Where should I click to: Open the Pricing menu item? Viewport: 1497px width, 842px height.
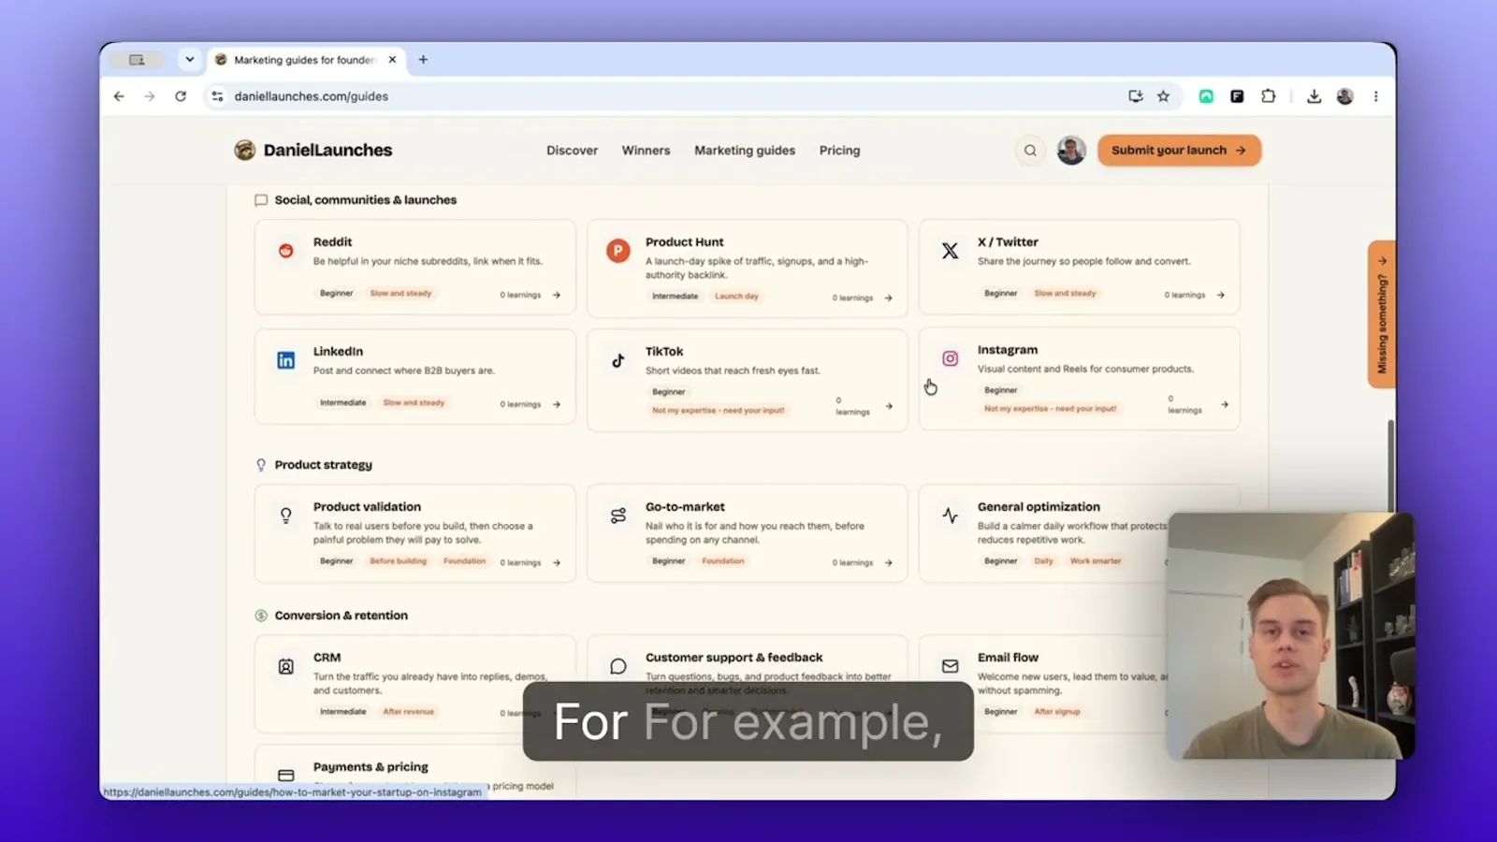(x=839, y=151)
